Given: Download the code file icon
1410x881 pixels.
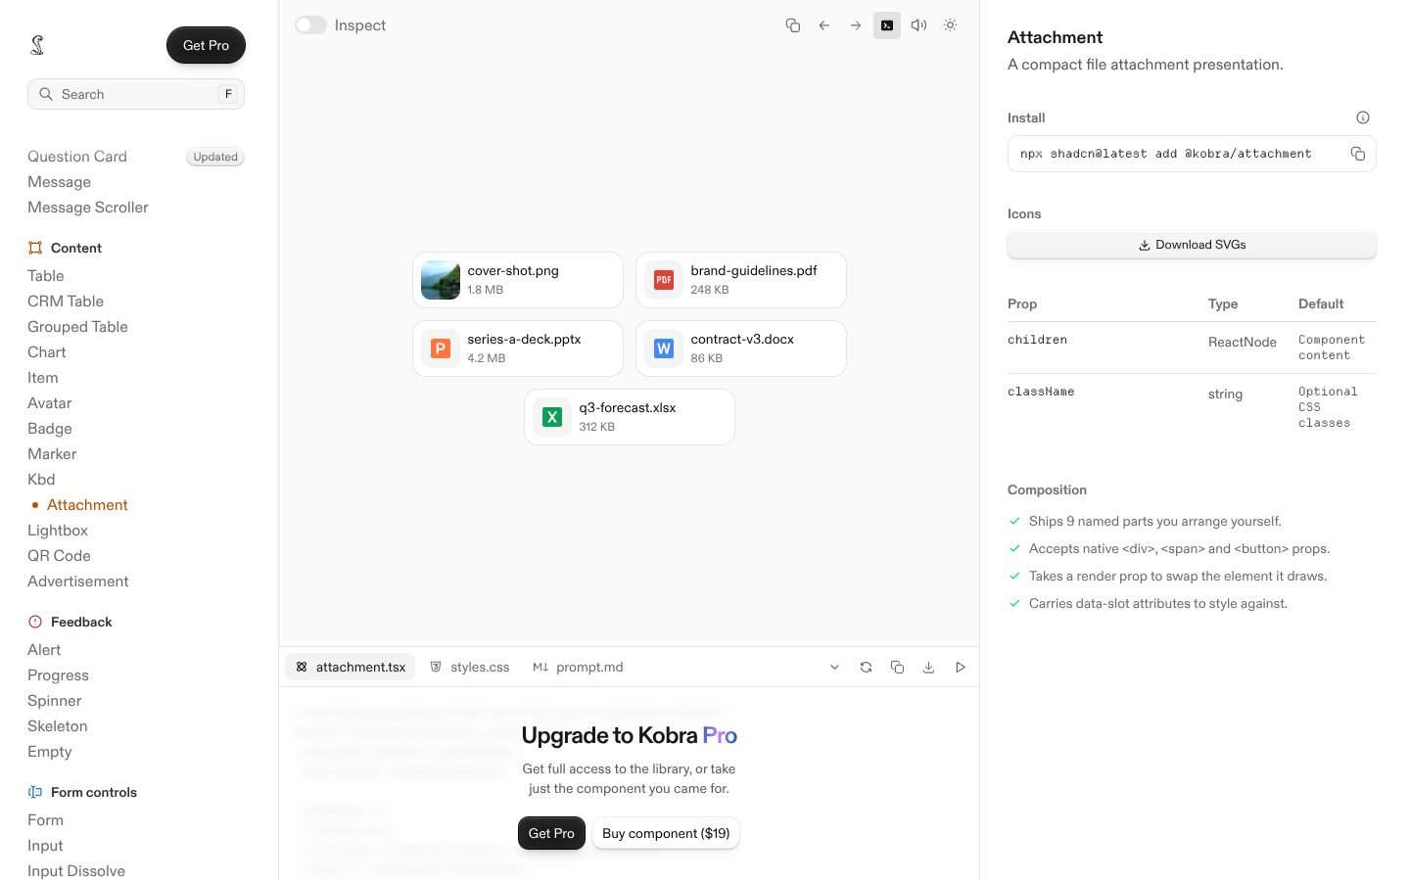Looking at the screenshot, I should [928, 668].
